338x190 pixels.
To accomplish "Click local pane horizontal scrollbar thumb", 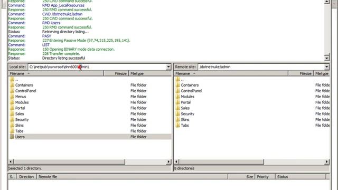I will tap(69, 161).
